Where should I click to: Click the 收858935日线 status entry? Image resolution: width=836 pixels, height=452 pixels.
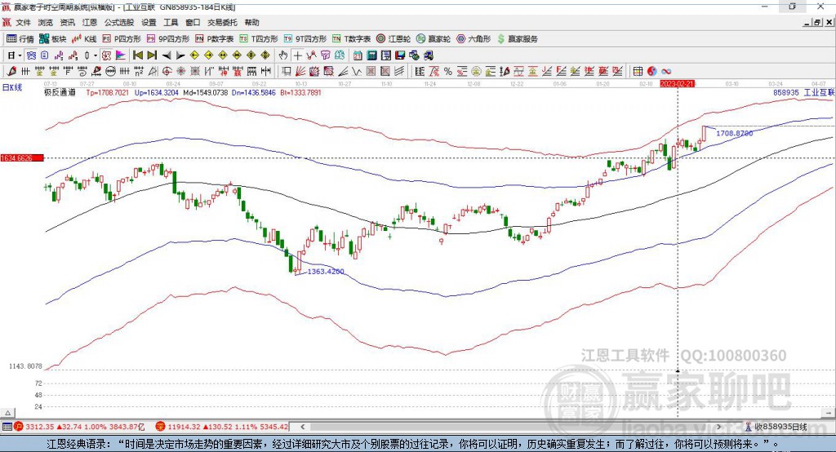coord(780,427)
